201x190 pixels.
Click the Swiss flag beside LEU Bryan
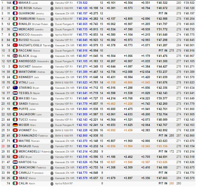(15, 157)
